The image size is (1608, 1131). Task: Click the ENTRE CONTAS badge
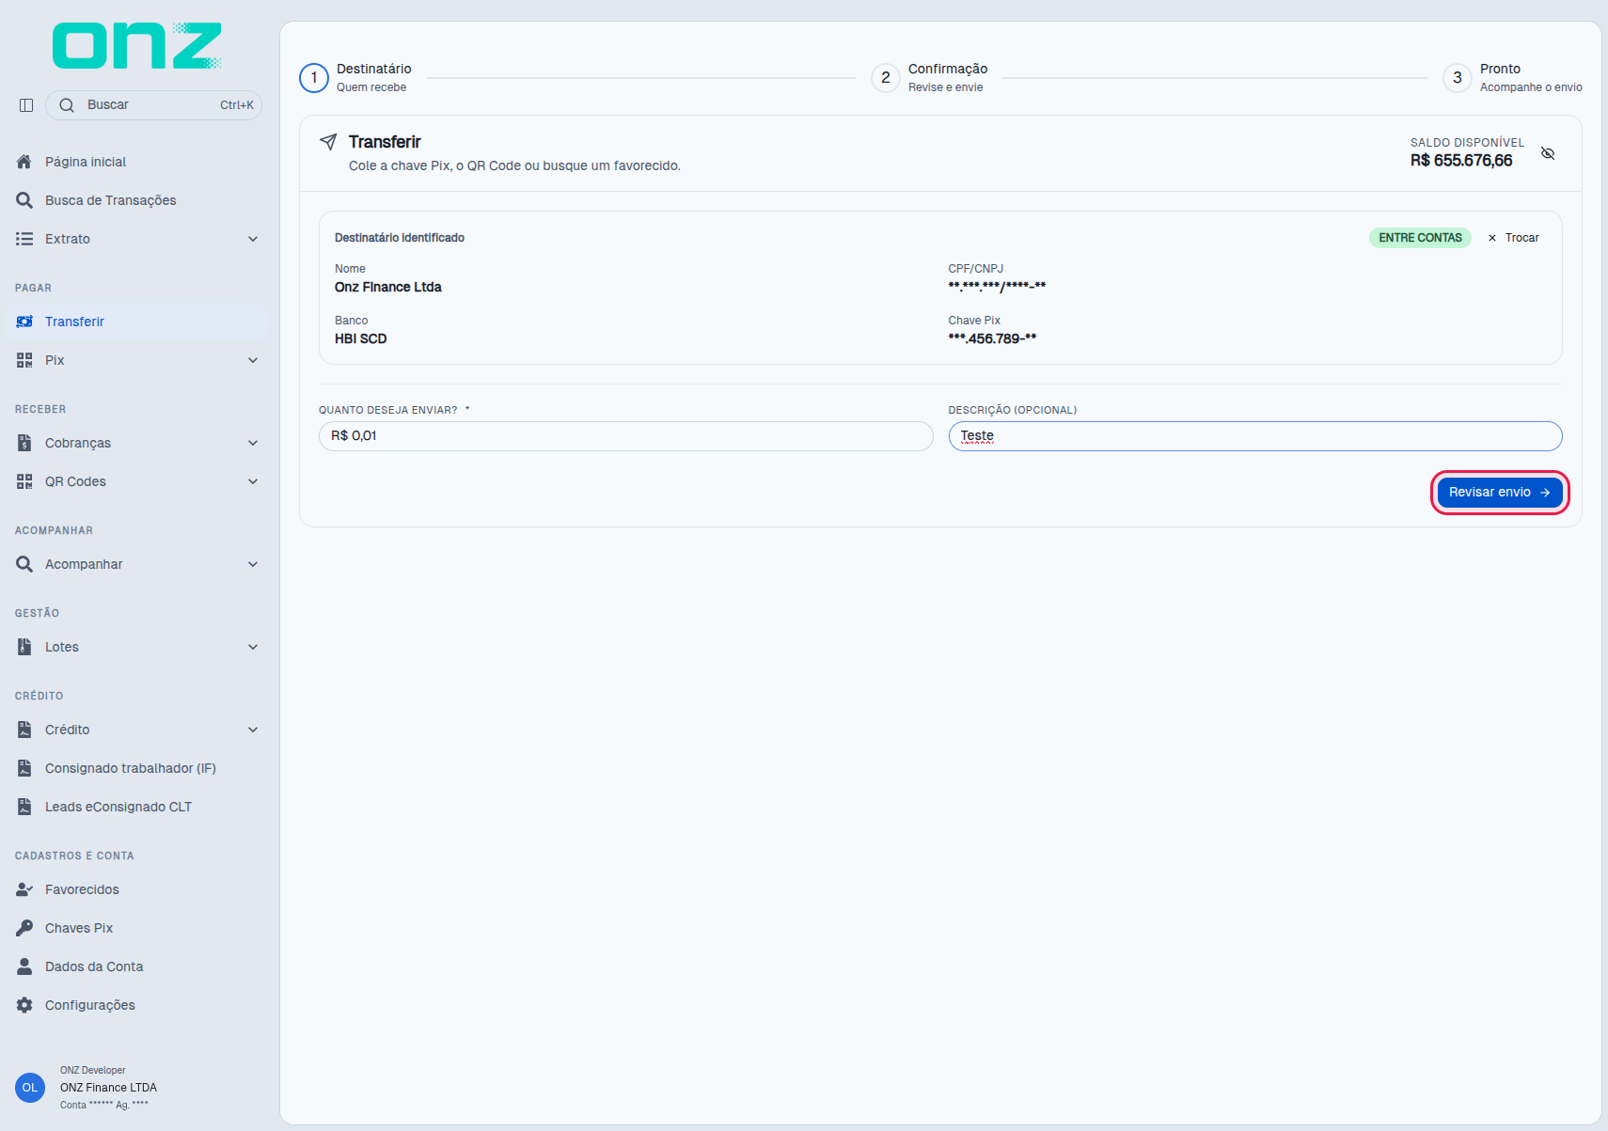(1420, 238)
